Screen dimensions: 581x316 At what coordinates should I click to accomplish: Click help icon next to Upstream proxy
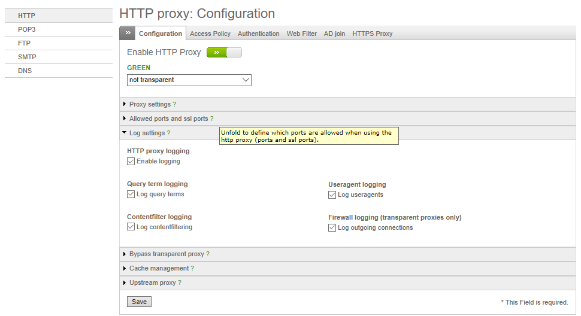(179, 282)
